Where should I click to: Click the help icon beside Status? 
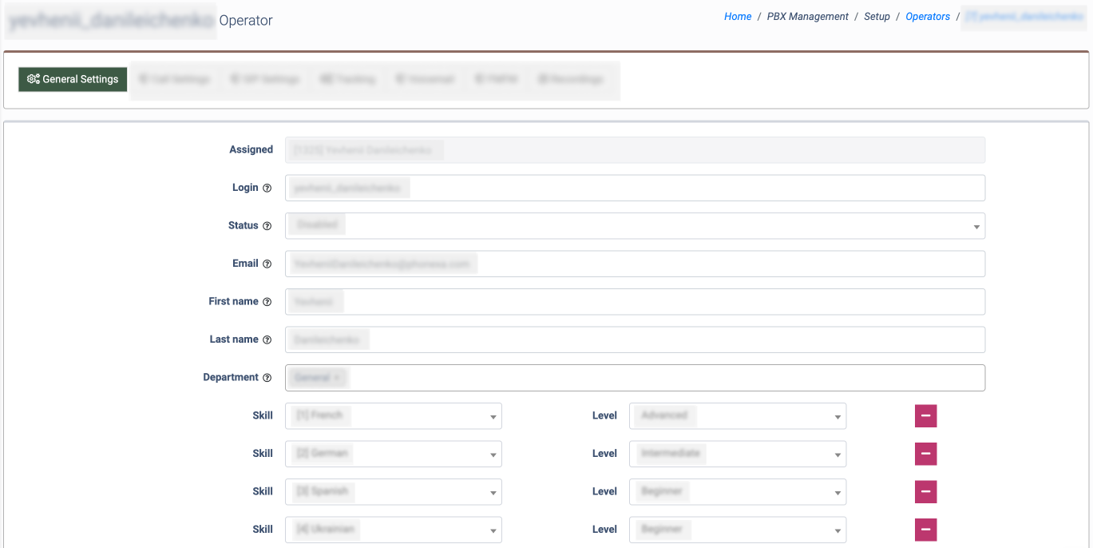point(267,226)
